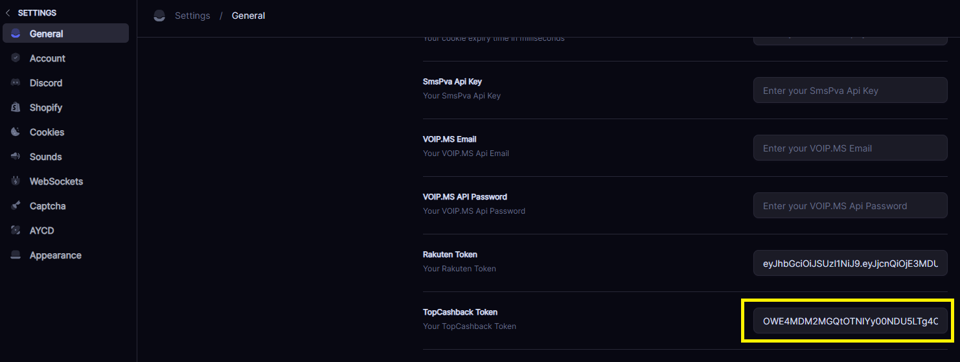Click the WebSockets plug icon

(16, 181)
